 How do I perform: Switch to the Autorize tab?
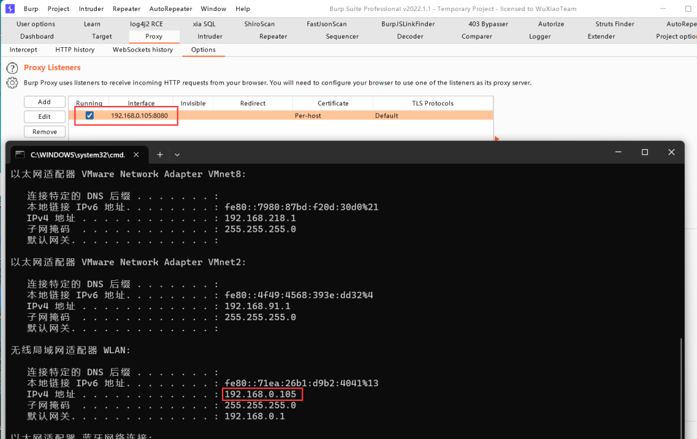[551, 24]
